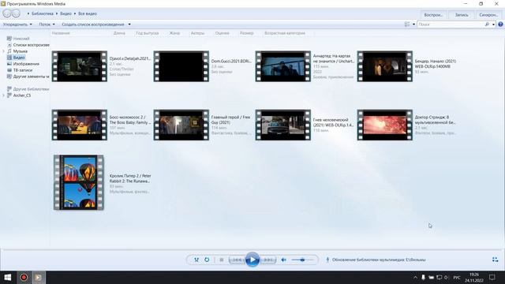Open the Синхронизация tab

pos(488,15)
